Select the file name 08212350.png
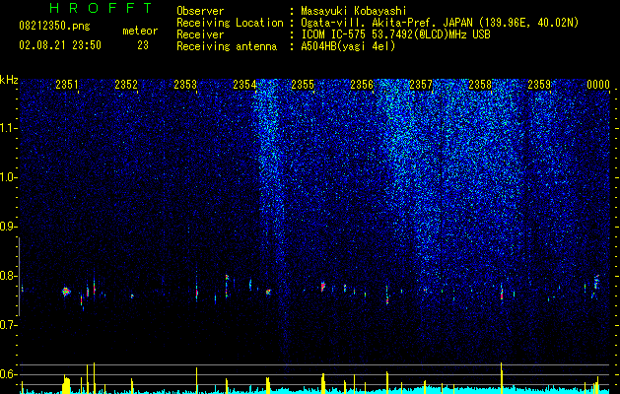This screenshot has width=620, height=394. point(54,27)
